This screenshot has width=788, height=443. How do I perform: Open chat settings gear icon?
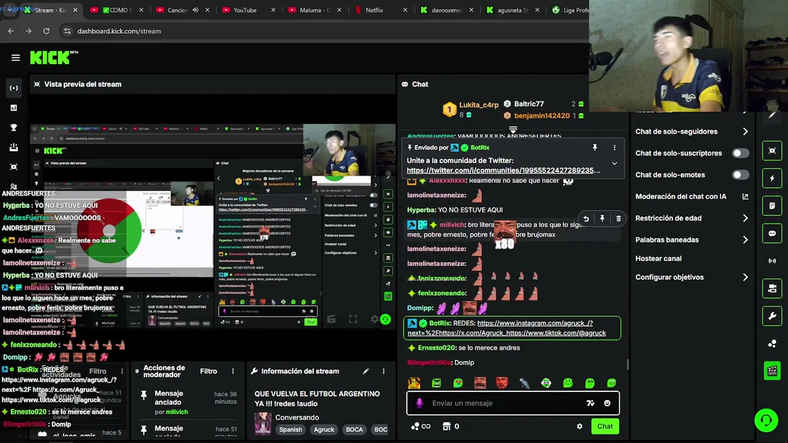click(579, 426)
